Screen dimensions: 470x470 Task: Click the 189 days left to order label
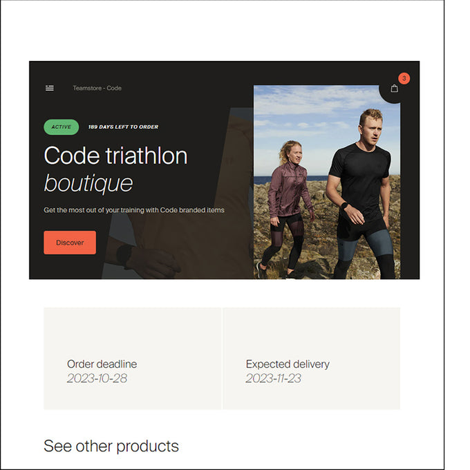[123, 127]
